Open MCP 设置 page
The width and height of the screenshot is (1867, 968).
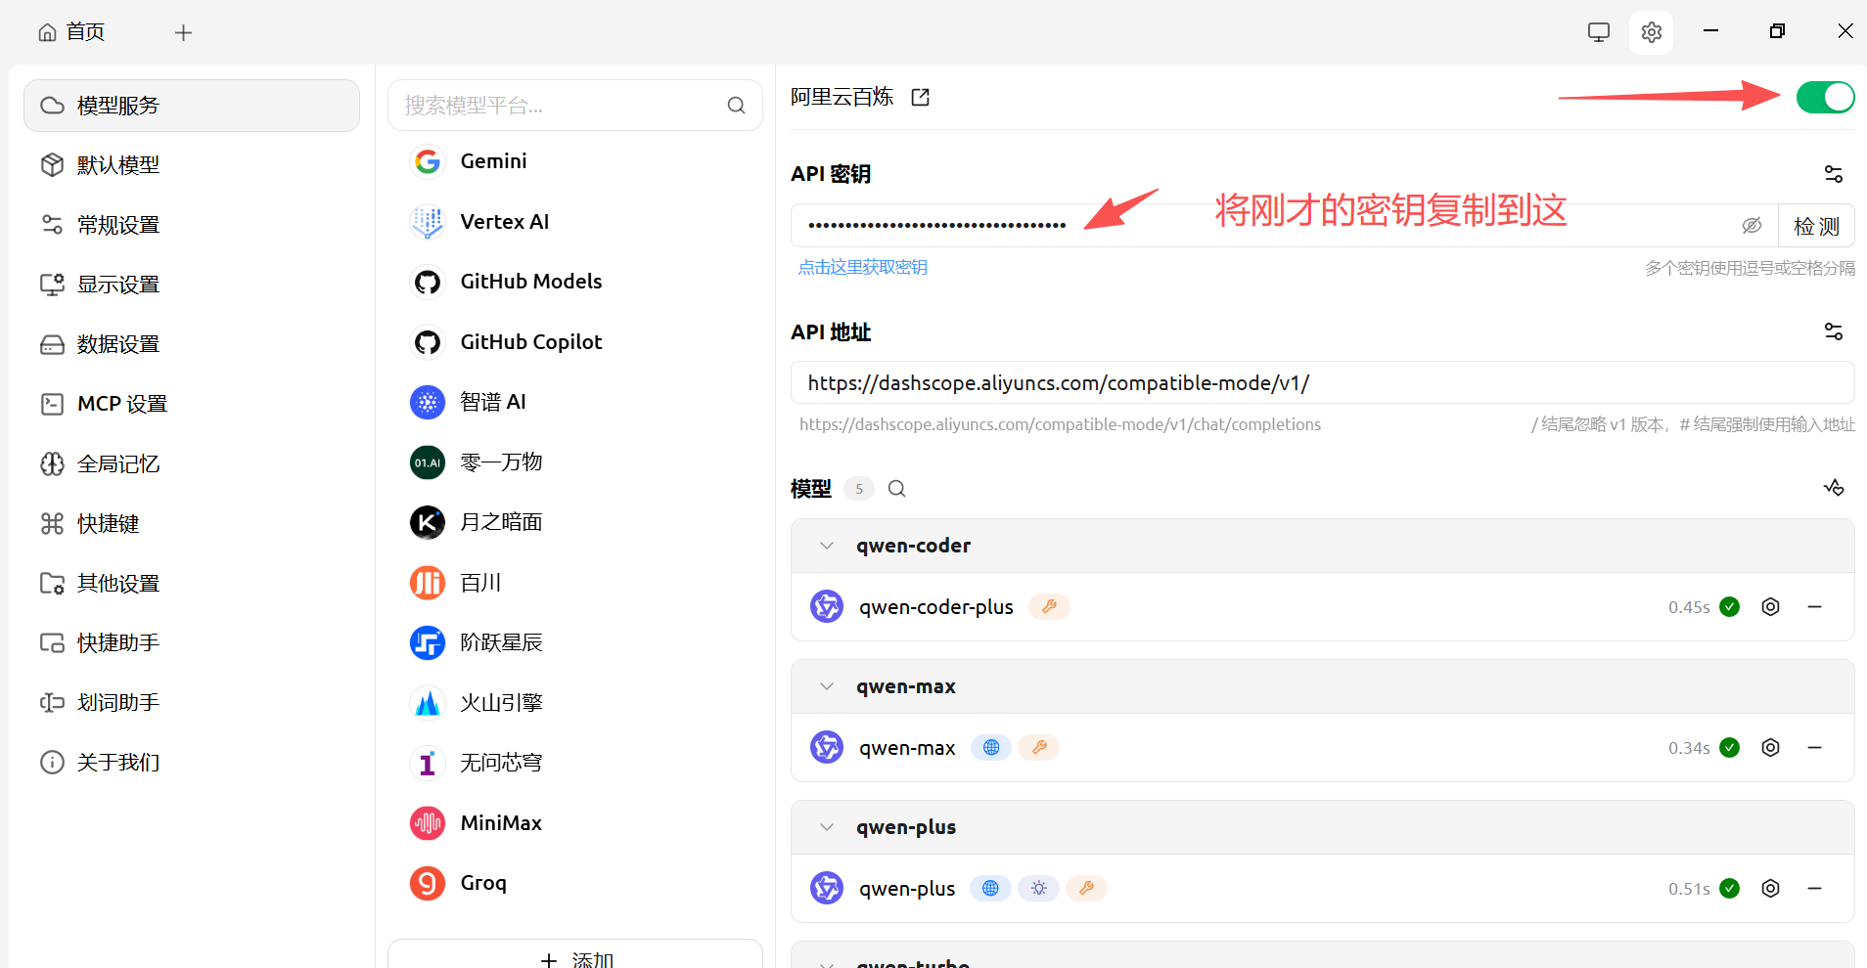pyautogui.click(x=192, y=404)
